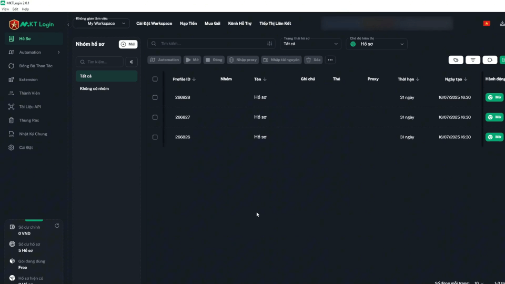
Task: Collapse the profile group panel with double-chevron
Action: (131, 62)
